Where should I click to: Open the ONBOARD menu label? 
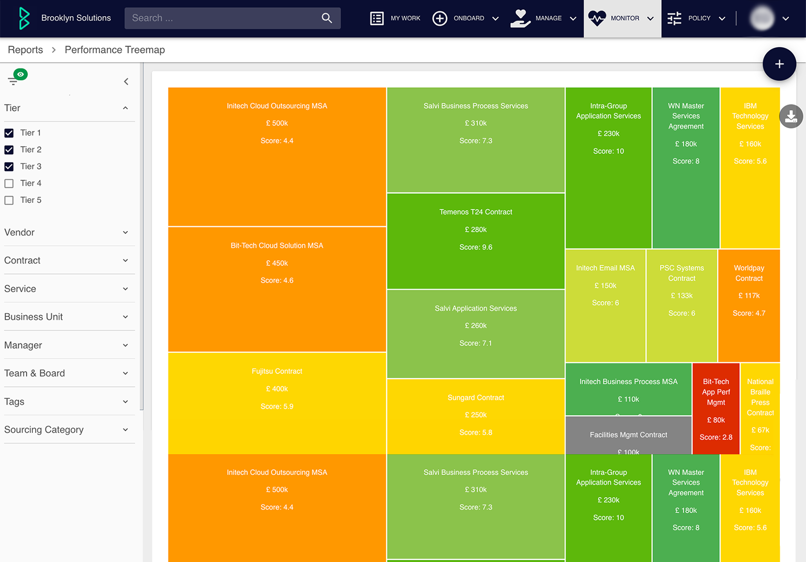click(469, 18)
